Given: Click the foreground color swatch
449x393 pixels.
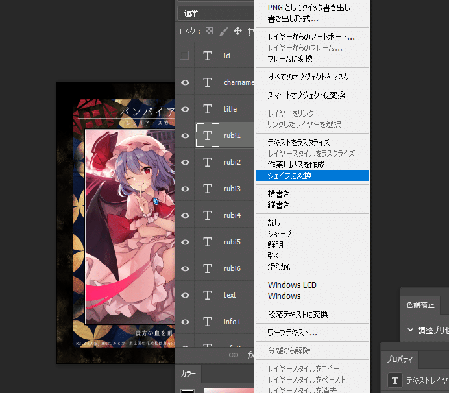Looking at the screenshot, I should [188, 390].
